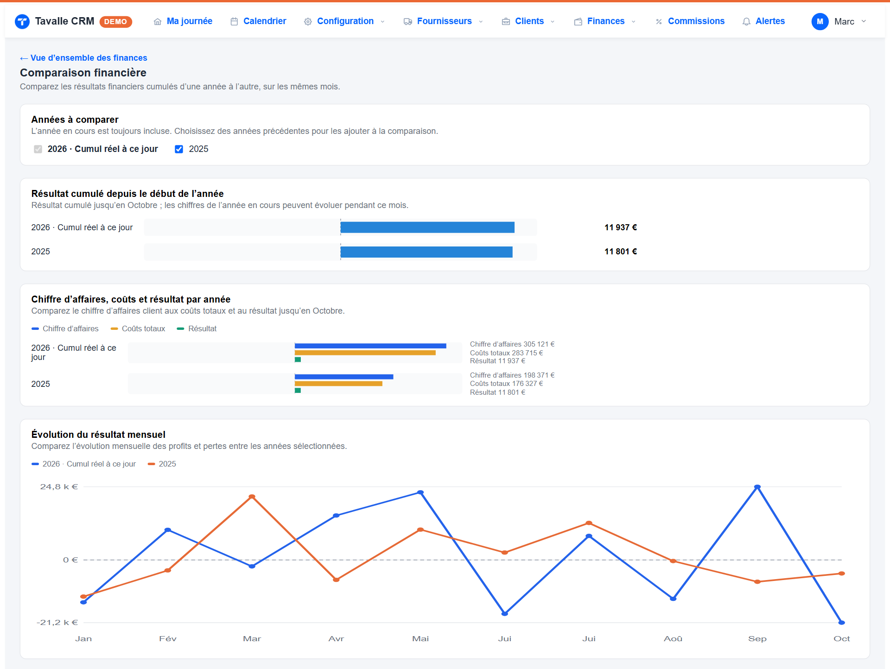
Task: Expand the Fournisseurs menu chevron
Action: (x=481, y=22)
